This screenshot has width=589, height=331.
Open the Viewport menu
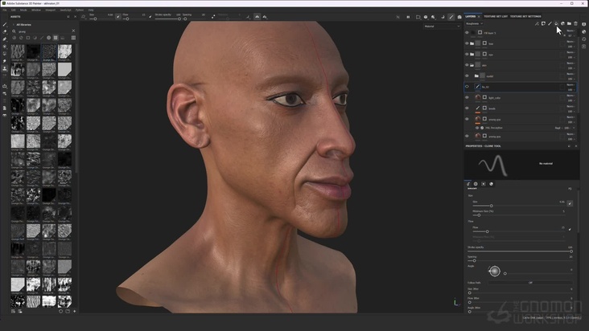[x=51, y=10]
